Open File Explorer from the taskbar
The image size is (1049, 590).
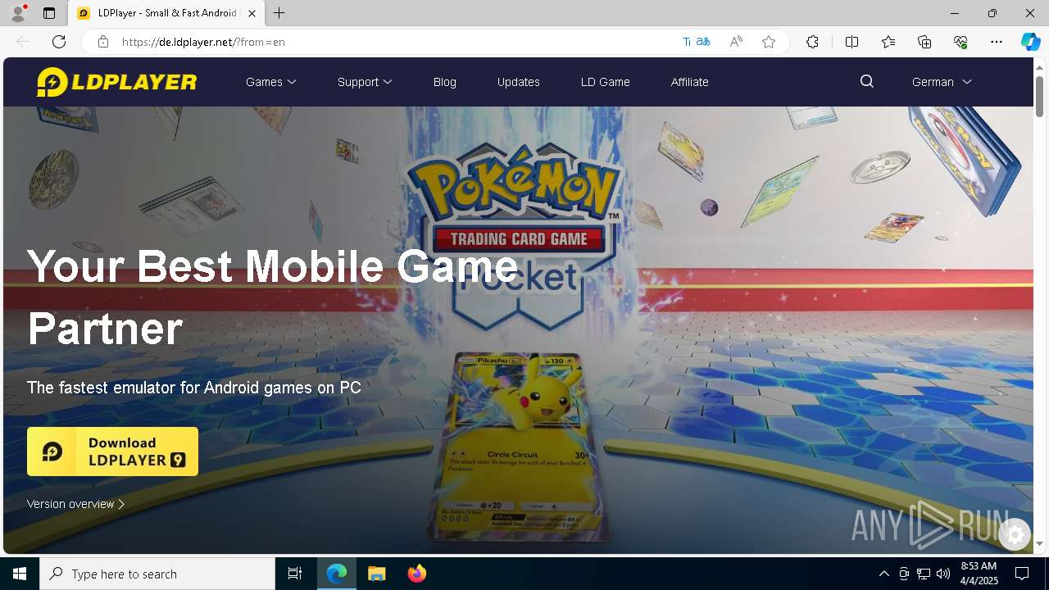(x=376, y=574)
